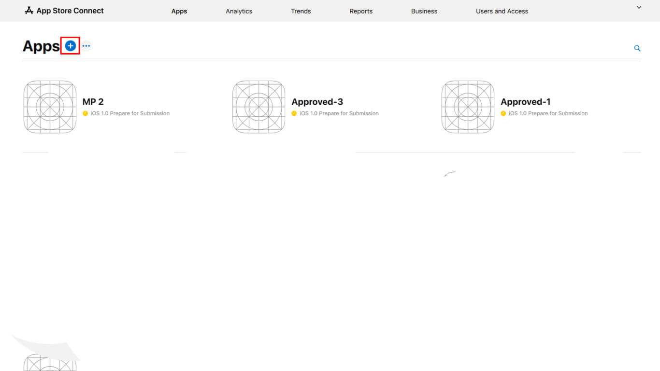Screen dimensions: 660x371
Task: Click the MP 2 app name
Action: pos(93,102)
